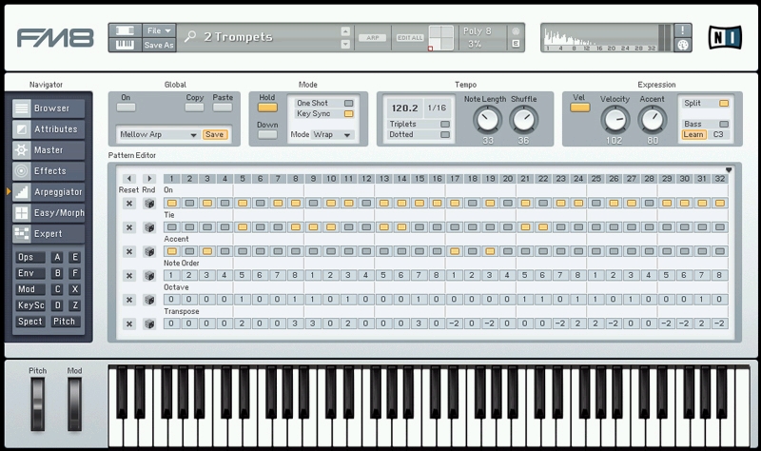Click the panic exclamation button

[682, 30]
